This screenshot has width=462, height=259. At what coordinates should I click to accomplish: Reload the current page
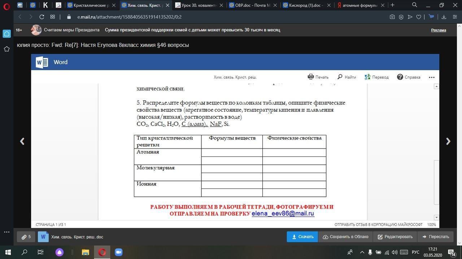tap(42, 17)
